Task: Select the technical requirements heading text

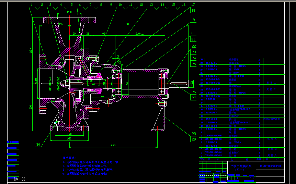Action: 68,158
